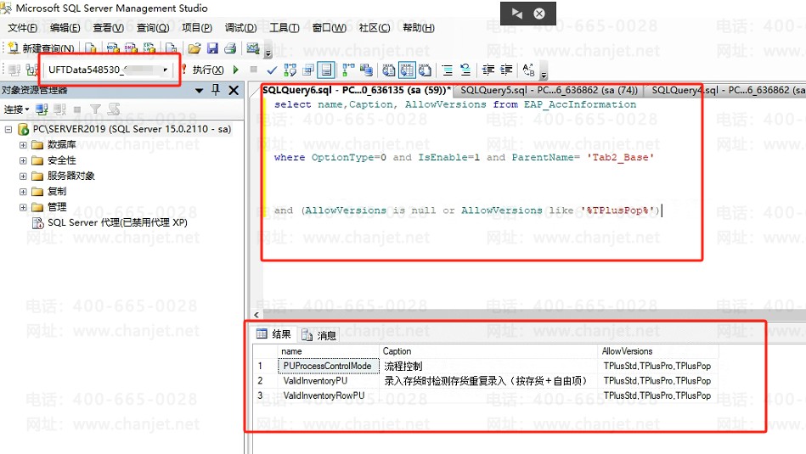Click the Query Options icon
The height and width of the screenshot is (454, 806).
click(x=308, y=70)
